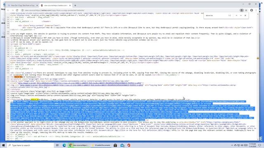Viewport: 264px width, 148px height.
Task: Open the Windows Start menu
Action: click(3, 145)
